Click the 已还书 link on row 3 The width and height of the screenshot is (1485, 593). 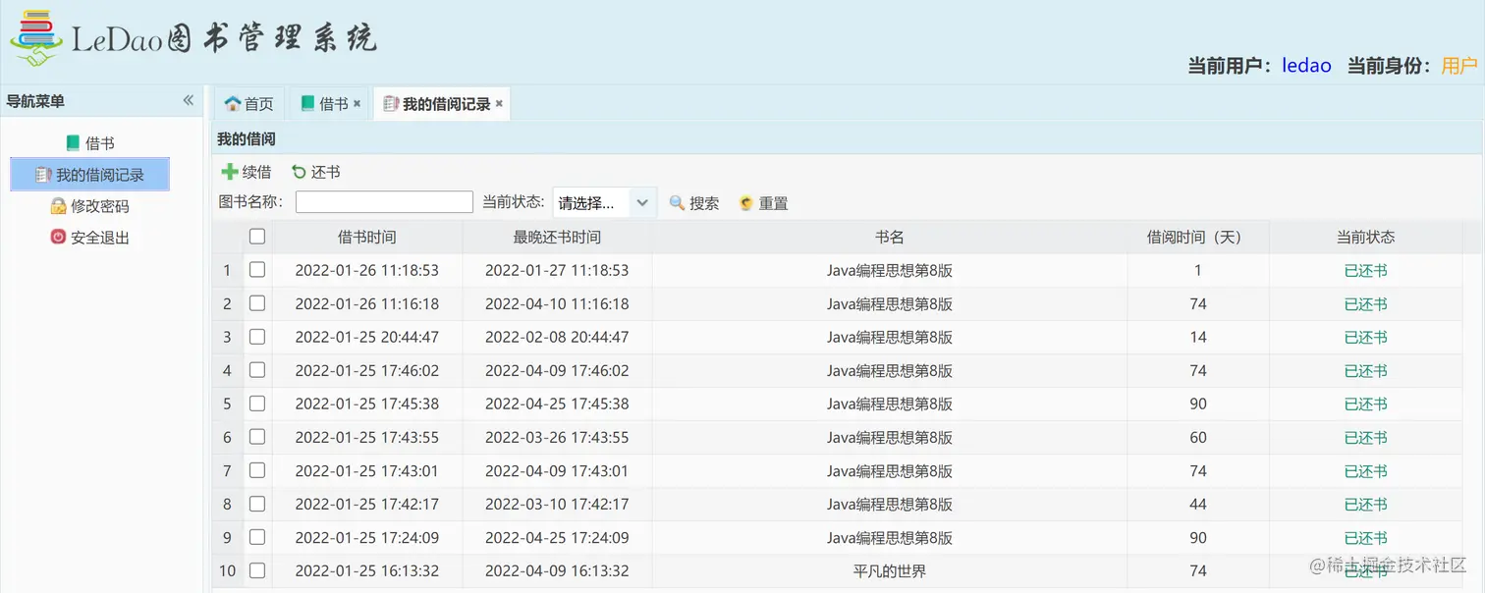(1366, 337)
